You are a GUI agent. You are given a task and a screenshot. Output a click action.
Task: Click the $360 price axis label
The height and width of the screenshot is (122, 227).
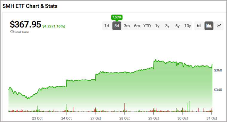click(218, 70)
